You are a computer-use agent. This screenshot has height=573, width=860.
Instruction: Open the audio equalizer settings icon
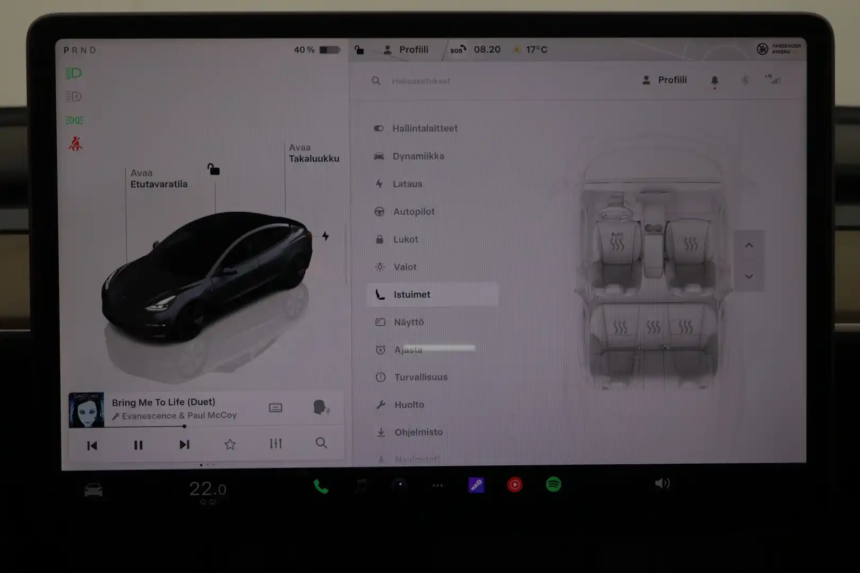(x=276, y=444)
